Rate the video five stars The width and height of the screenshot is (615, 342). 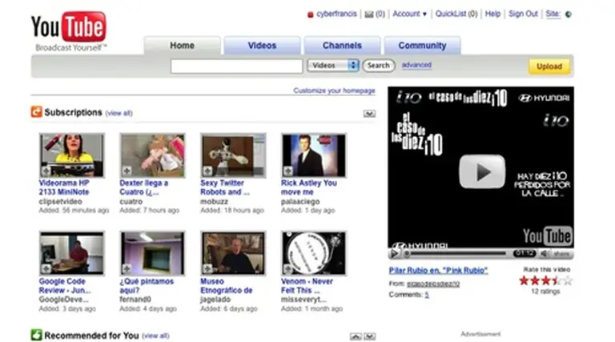pyautogui.click(x=568, y=280)
